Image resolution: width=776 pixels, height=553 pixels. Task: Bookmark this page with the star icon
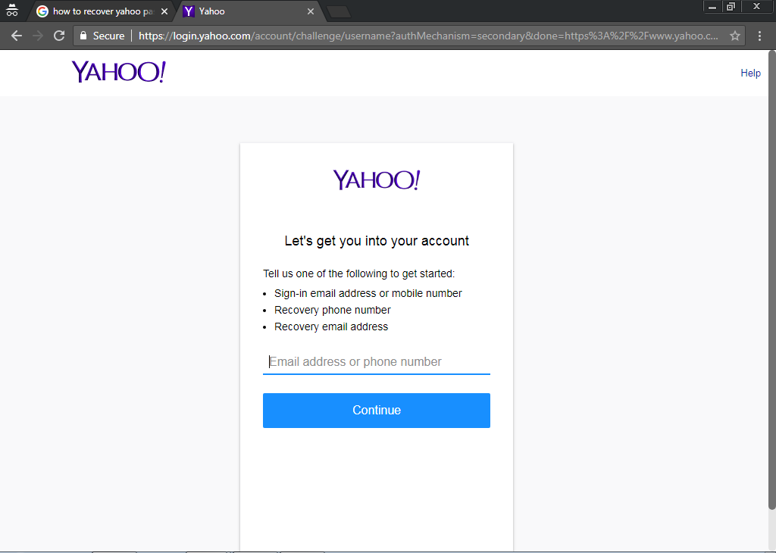click(x=734, y=36)
